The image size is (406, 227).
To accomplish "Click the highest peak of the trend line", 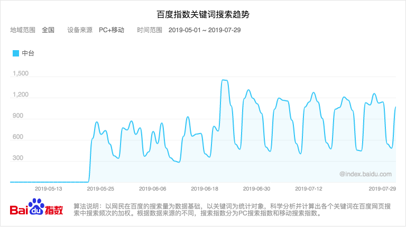I will point(224,80).
